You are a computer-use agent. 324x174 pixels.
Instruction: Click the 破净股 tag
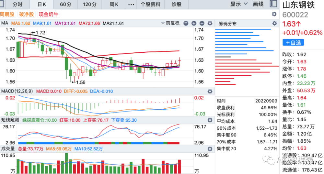[x=27, y=14]
